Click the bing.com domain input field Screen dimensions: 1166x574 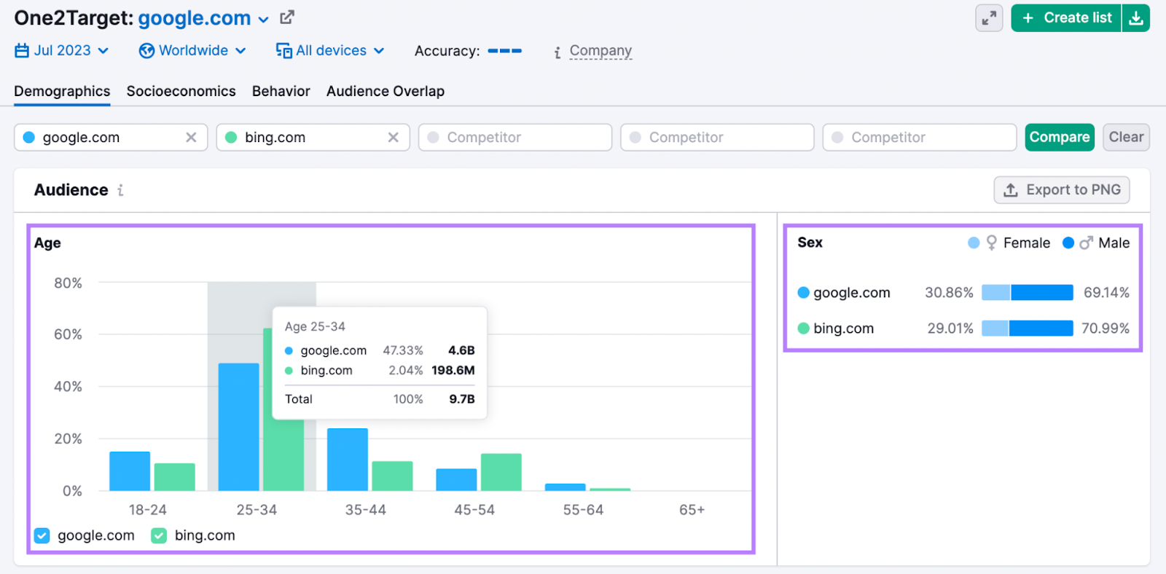tap(313, 137)
